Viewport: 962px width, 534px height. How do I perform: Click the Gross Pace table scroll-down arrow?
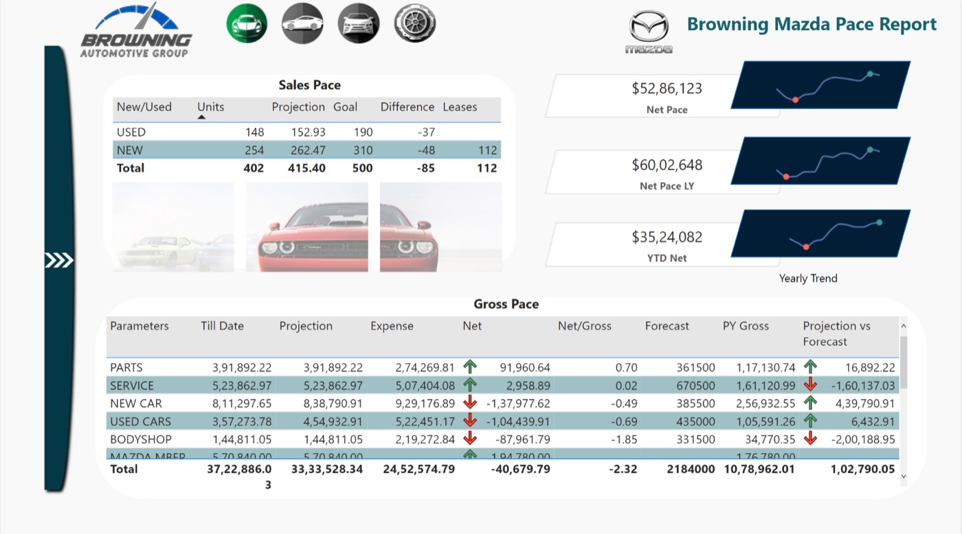point(903,476)
